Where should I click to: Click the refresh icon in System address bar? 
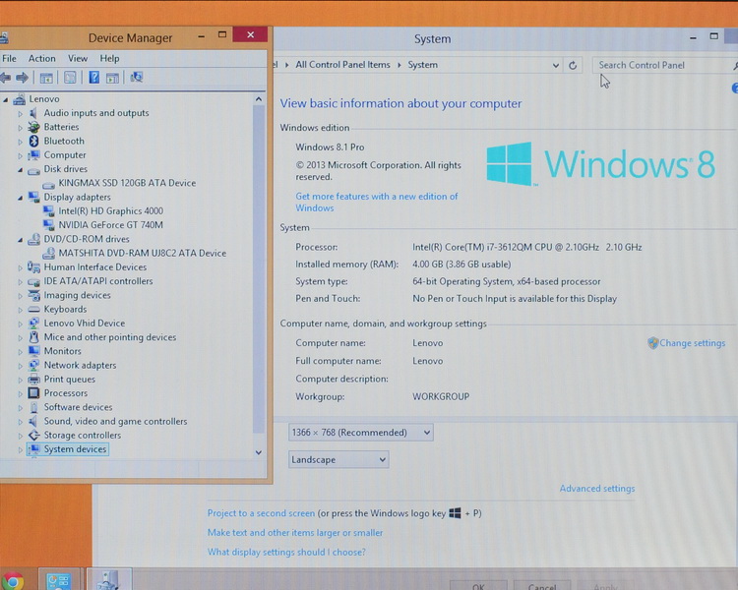click(x=573, y=66)
